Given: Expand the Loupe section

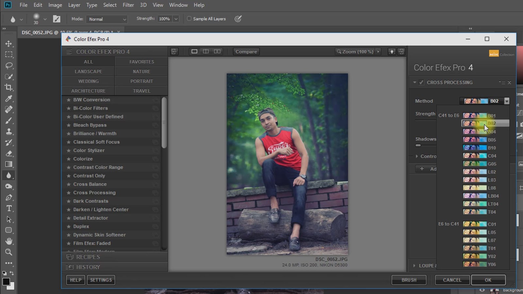Looking at the screenshot, I should click(x=414, y=266).
